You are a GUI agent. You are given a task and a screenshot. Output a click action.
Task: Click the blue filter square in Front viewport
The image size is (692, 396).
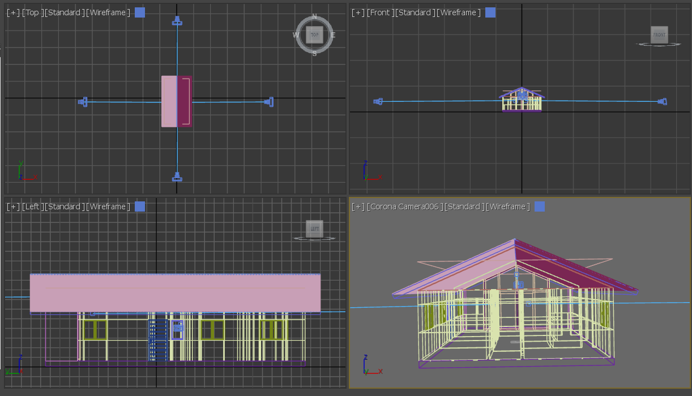pos(490,12)
